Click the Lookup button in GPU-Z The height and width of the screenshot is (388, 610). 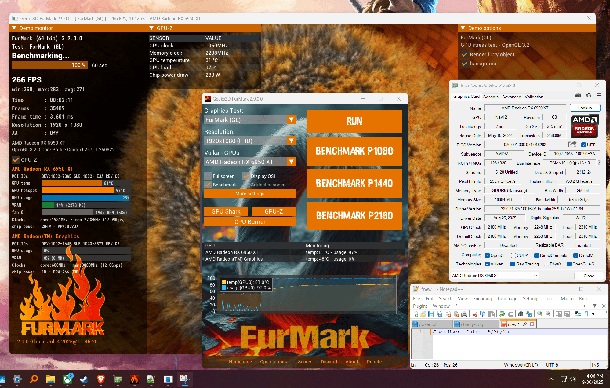pos(585,108)
